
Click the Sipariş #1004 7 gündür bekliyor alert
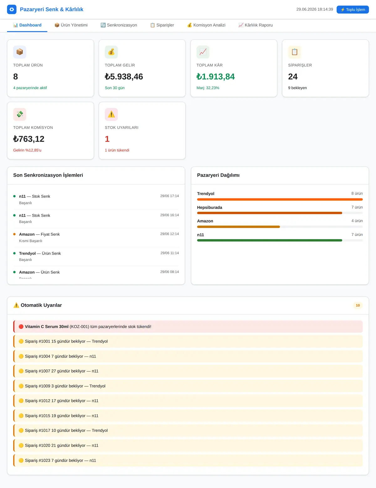click(x=188, y=356)
